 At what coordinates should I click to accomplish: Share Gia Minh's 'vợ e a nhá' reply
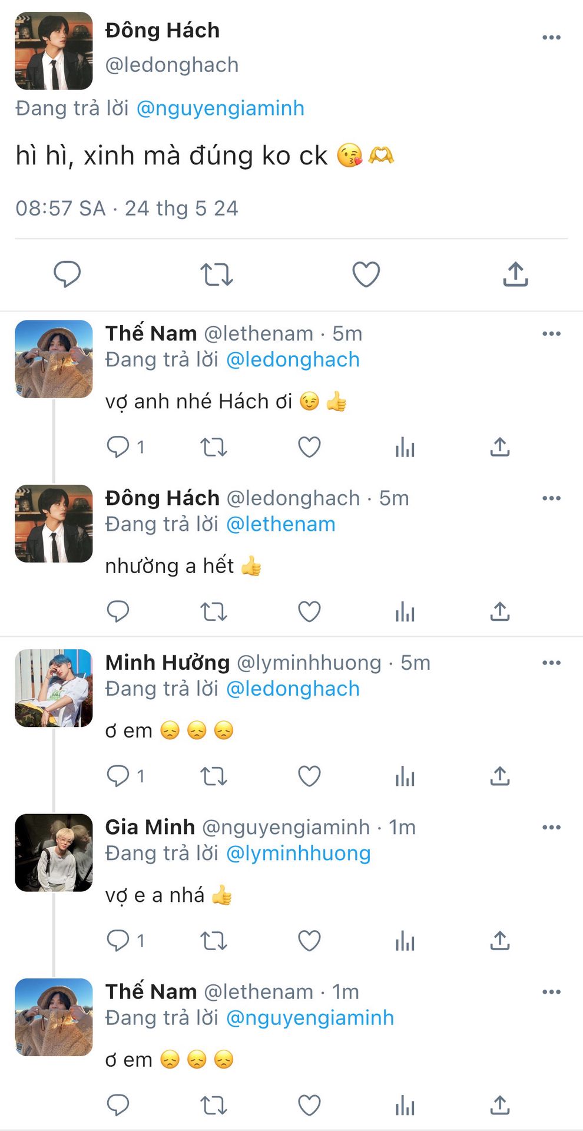tap(499, 941)
